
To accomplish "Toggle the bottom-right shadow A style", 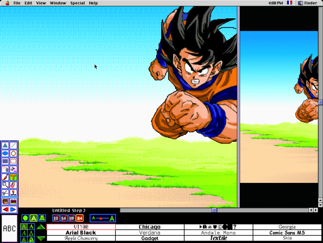I will [x=31, y=240].
